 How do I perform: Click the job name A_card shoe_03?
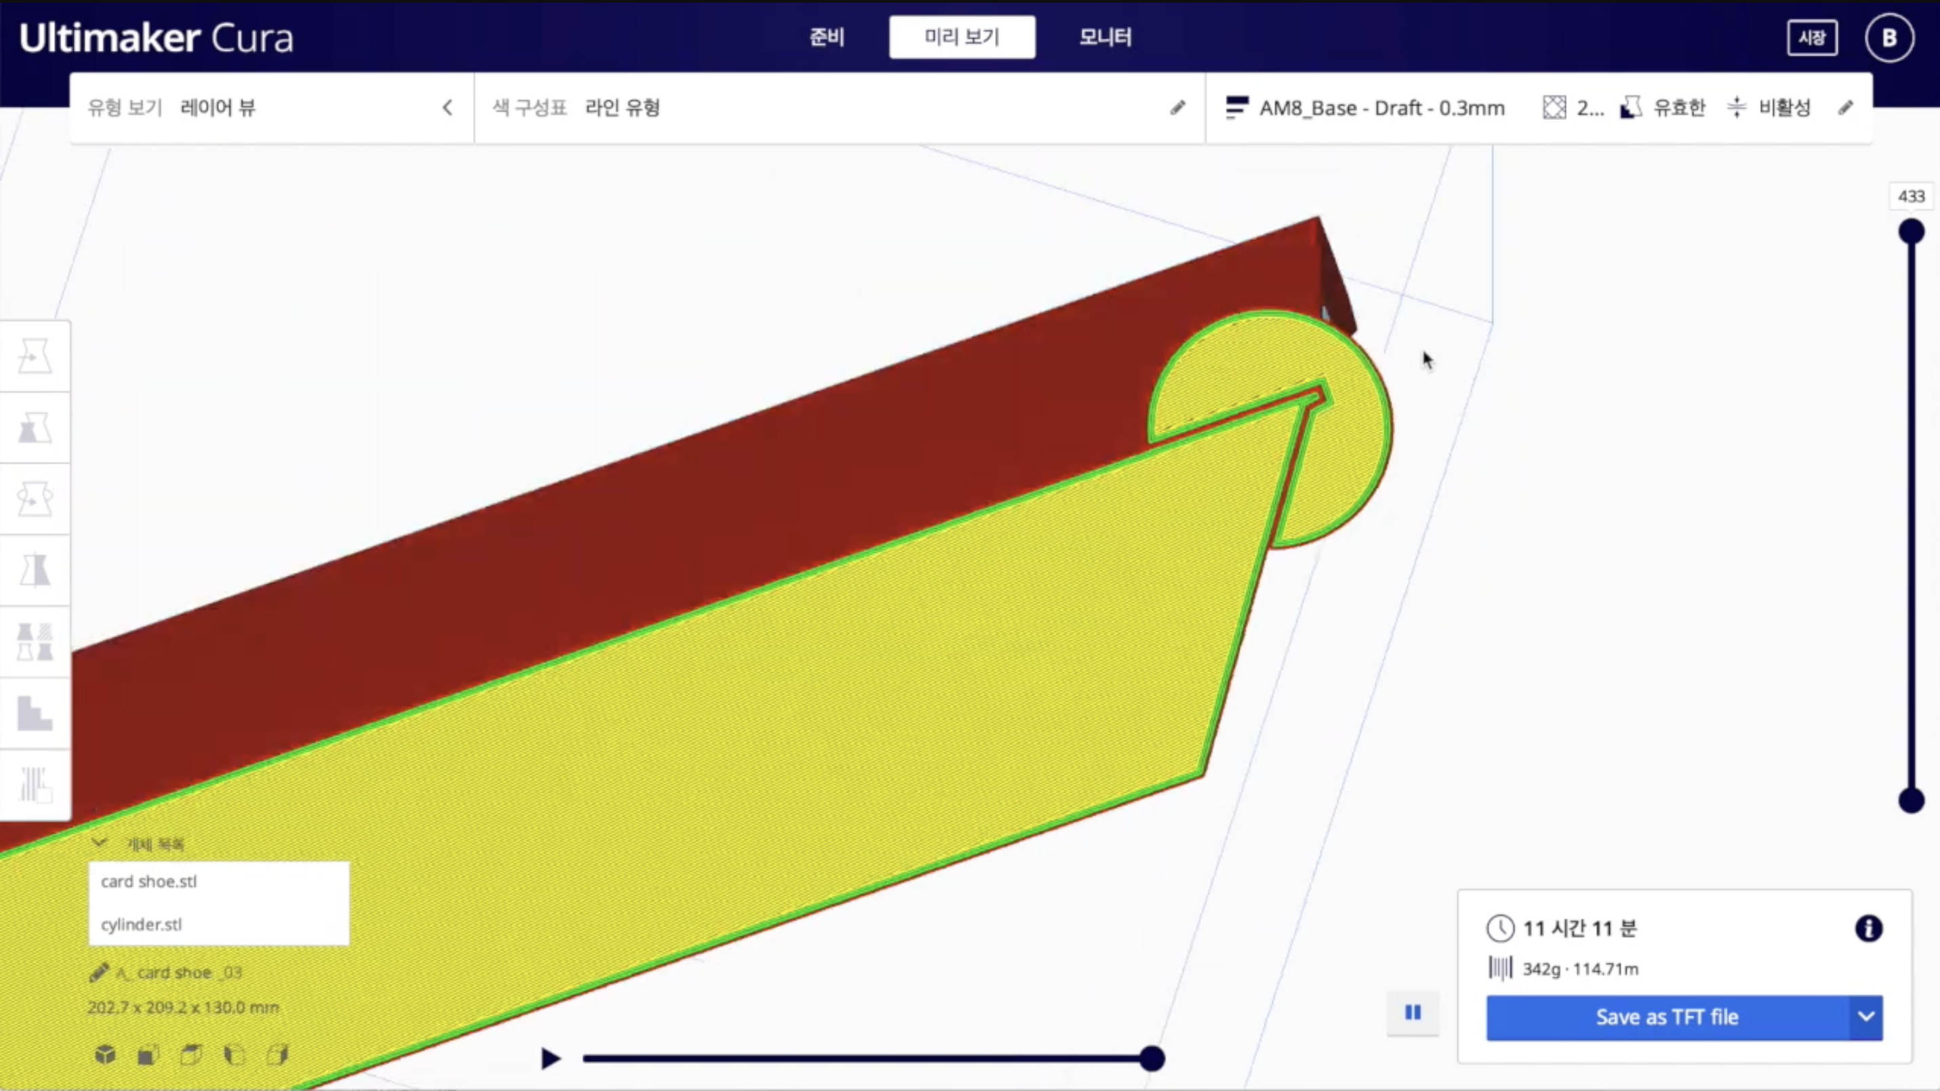pos(179,973)
